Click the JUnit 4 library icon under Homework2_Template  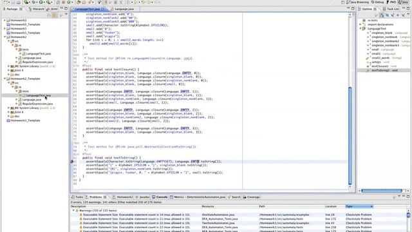[x=12, y=112]
